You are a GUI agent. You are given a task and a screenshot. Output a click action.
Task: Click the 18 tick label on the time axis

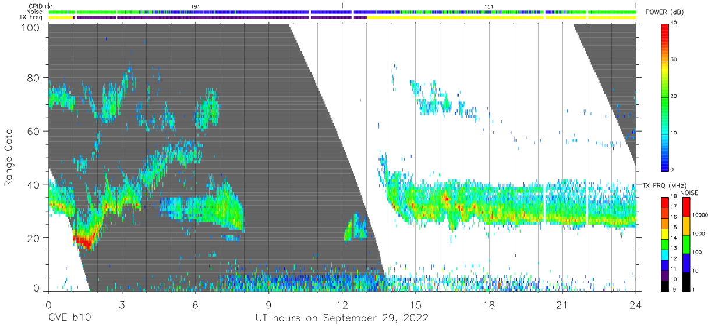pos(489,305)
